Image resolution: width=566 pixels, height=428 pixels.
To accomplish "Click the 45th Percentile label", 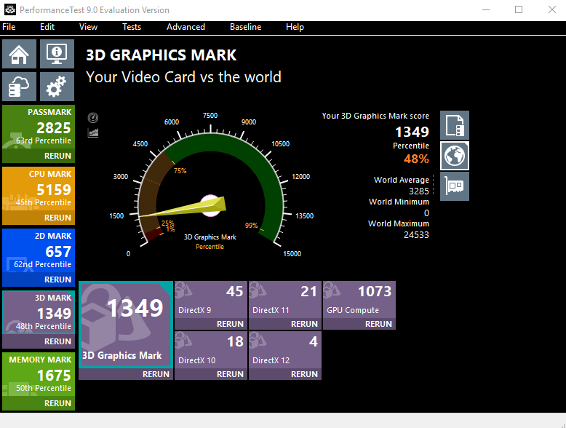I will 44,202.
